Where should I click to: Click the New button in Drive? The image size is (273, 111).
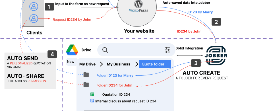pos(71,62)
